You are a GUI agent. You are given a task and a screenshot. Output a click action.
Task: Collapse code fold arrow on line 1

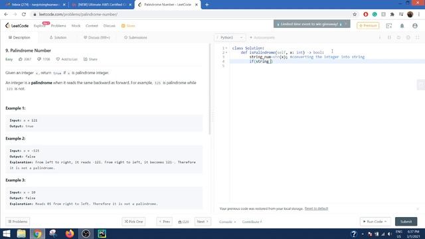coord(226,48)
